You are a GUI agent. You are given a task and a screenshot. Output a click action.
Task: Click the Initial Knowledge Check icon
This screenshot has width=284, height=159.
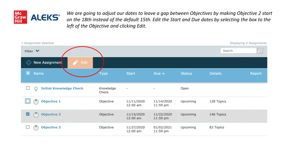[36, 89]
